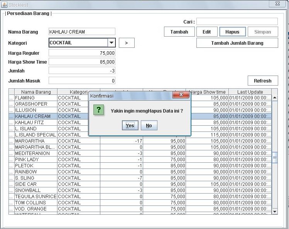Screen dimensions: 289x229
Task: Click Last Update cell in TOM COLLINS row
Action: (250, 203)
